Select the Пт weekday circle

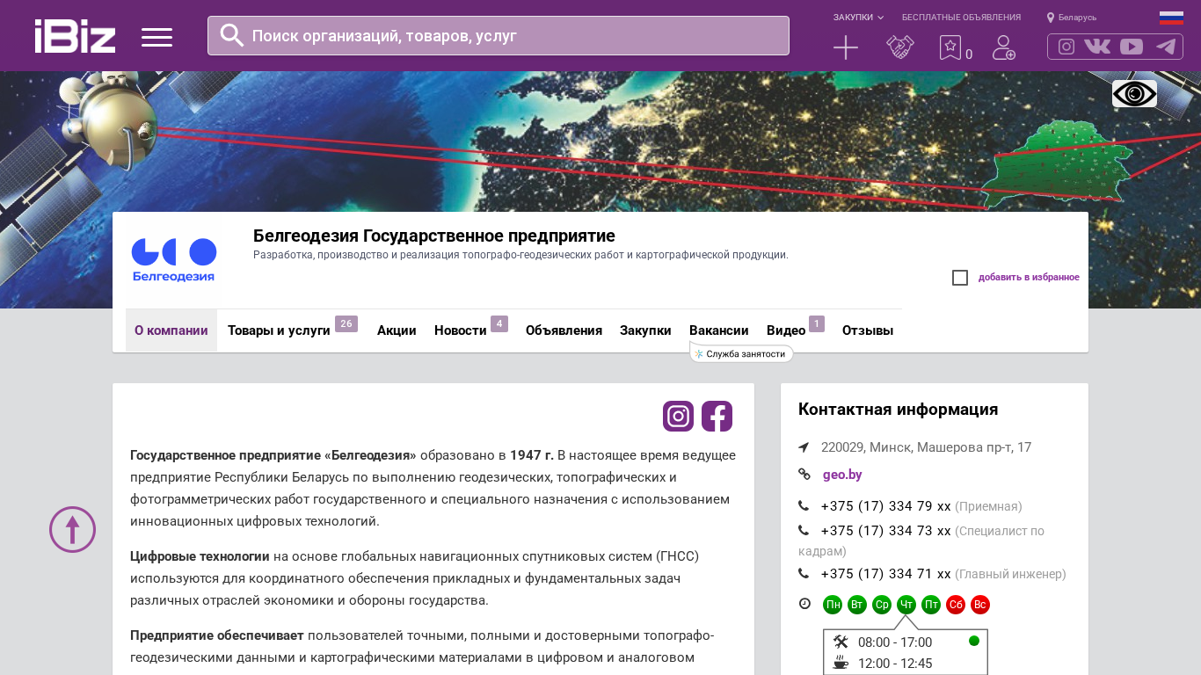931,605
